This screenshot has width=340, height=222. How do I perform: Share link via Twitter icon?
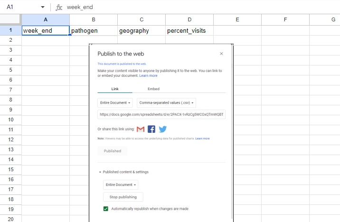[x=162, y=129]
